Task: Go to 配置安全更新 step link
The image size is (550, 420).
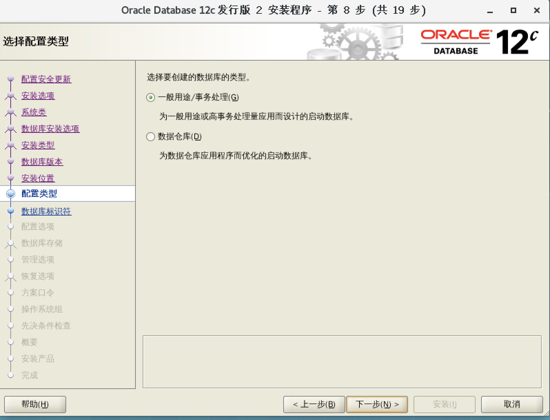Action: pyautogui.click(x=46, y=79)
